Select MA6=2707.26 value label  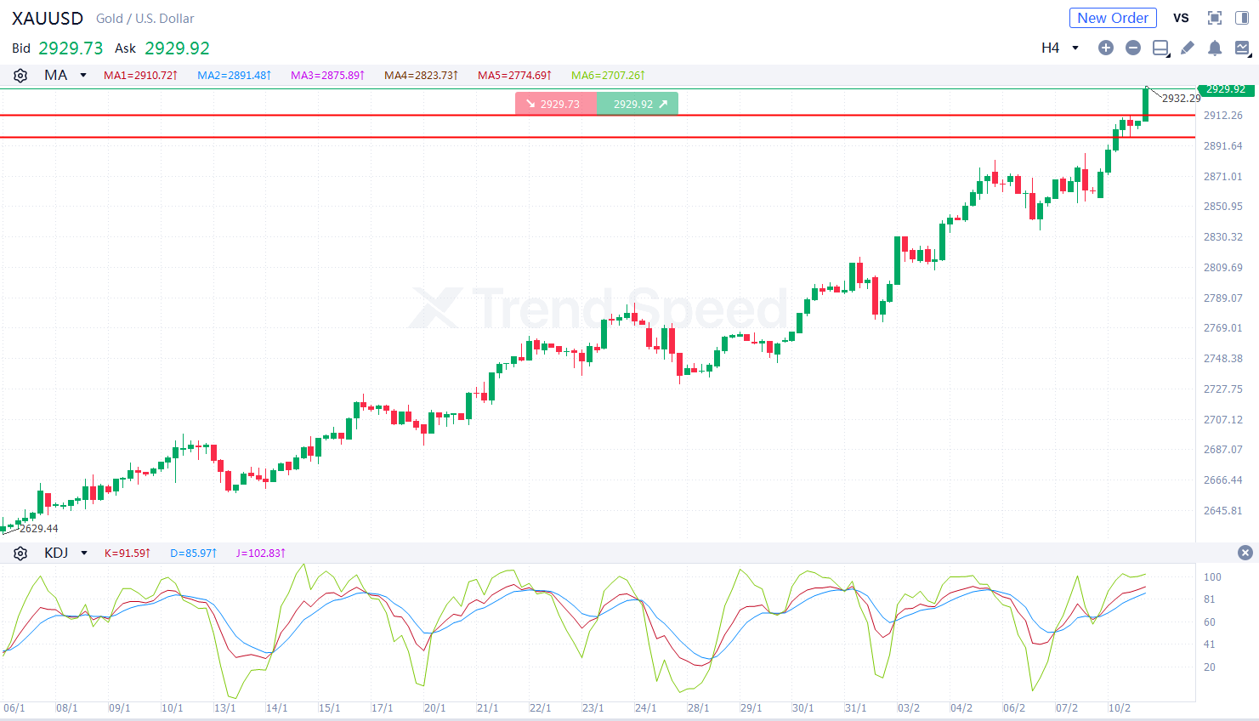coord(608,76)
